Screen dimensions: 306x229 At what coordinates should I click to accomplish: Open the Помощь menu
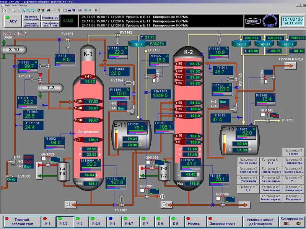tap(23, 6)
